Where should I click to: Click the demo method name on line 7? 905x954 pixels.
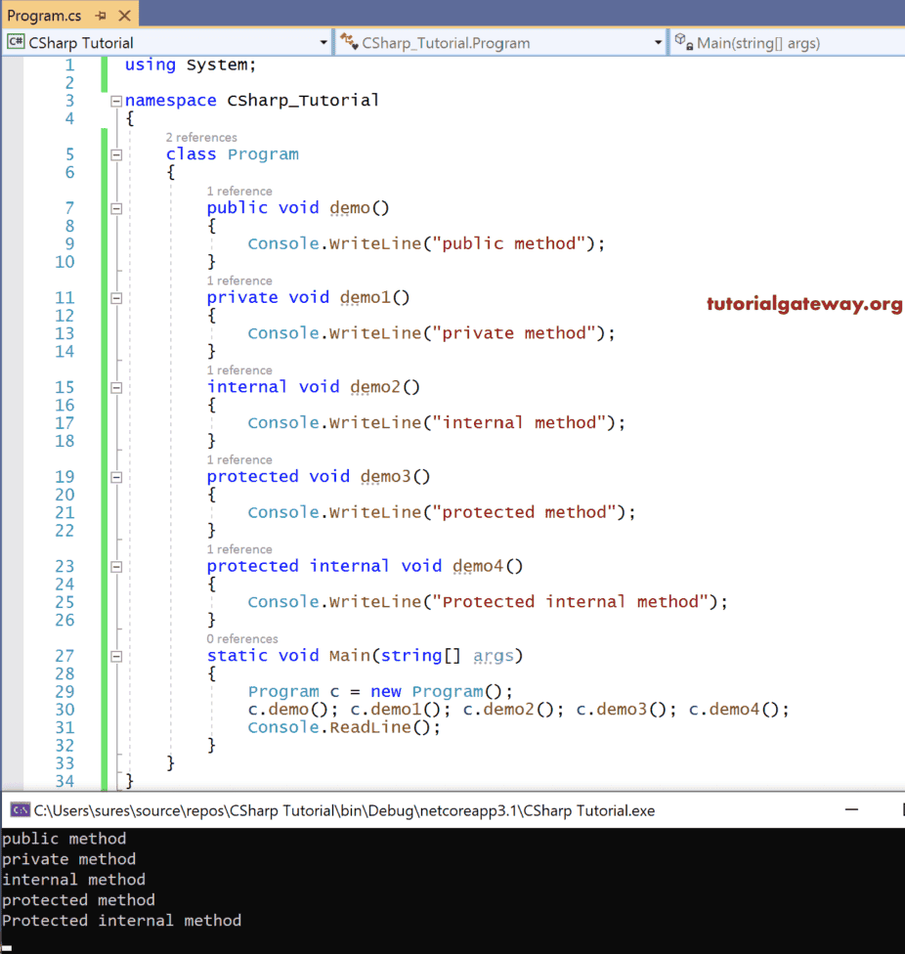coord(350,208)
